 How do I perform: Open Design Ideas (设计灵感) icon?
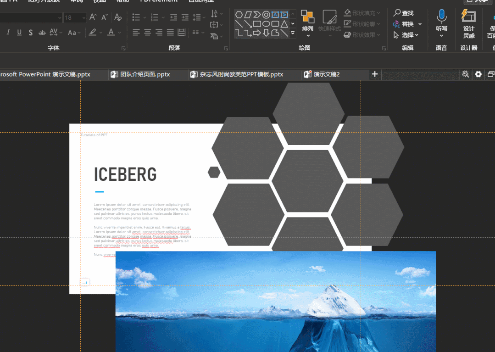coord(468,23)
